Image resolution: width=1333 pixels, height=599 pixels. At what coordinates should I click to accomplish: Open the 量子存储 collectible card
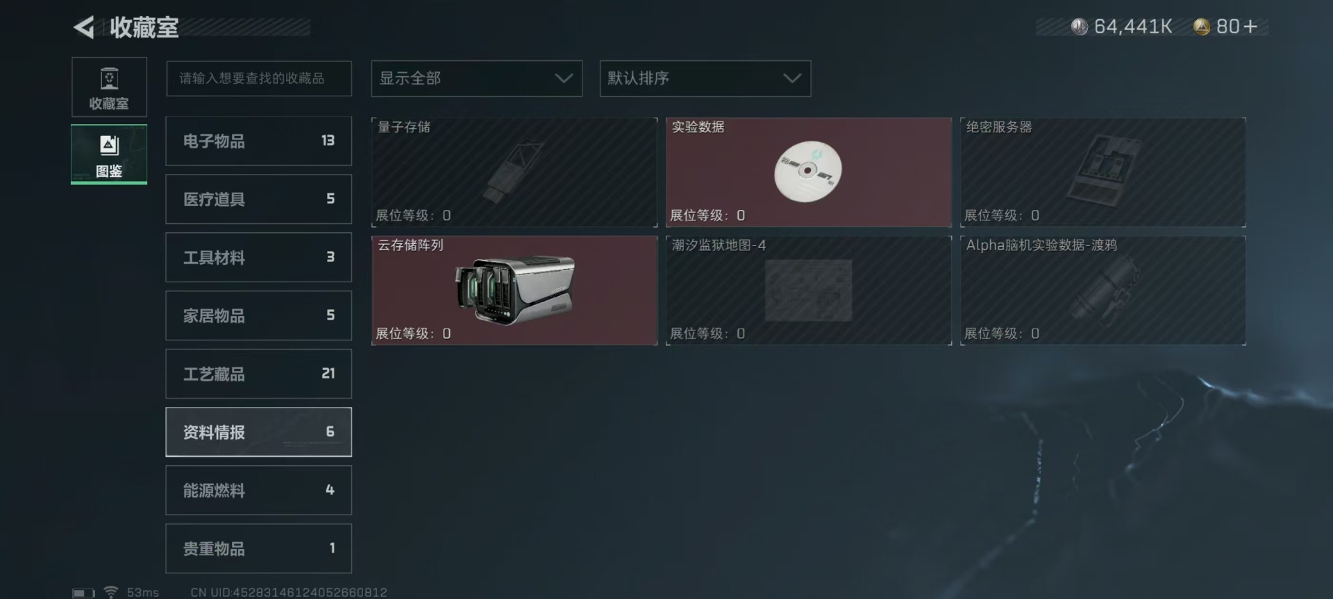pos(514,172)
